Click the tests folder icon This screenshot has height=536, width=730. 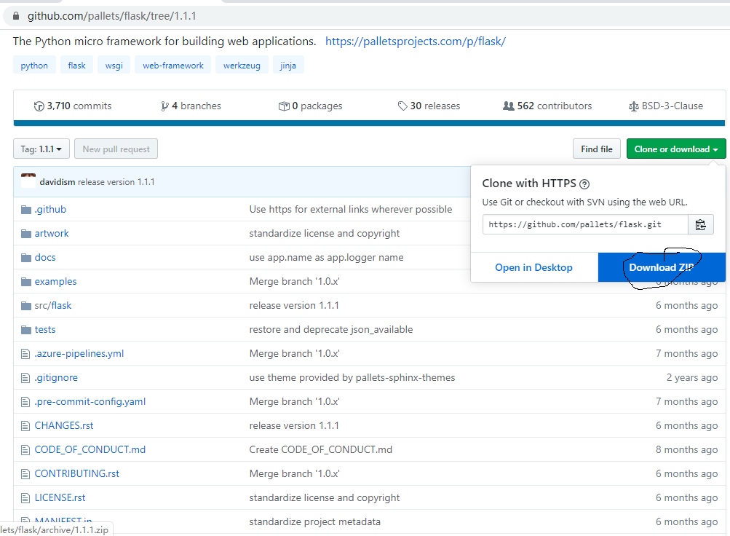pos(26,330)
